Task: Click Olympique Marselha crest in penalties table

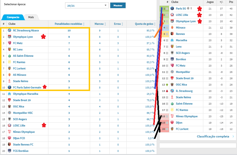Action: [10, 94]
